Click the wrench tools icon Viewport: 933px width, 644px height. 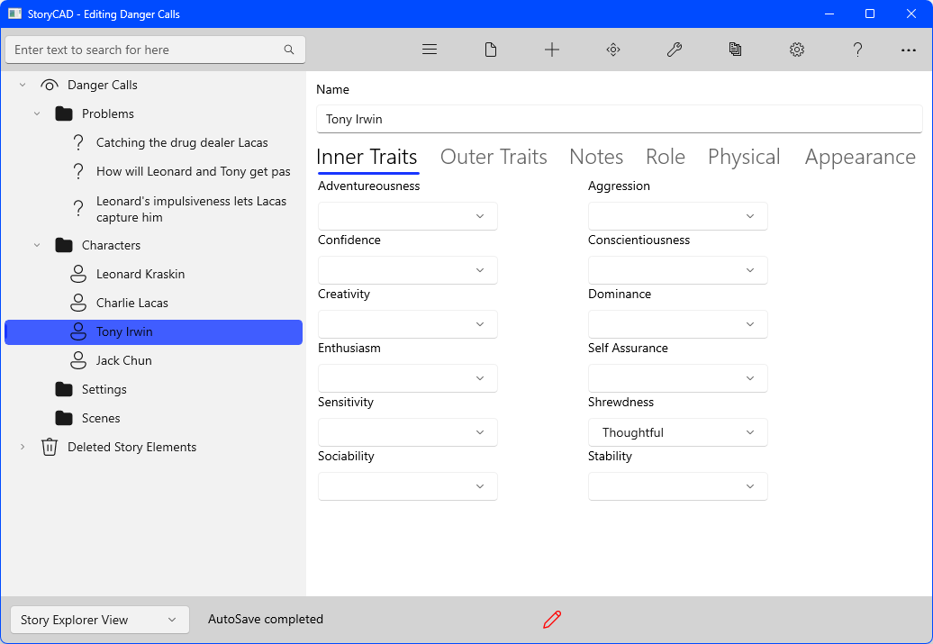coord(675,50)
